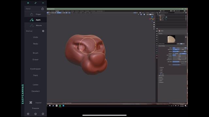
Task: Click the brush Strength slider
Action: point(178,51)
